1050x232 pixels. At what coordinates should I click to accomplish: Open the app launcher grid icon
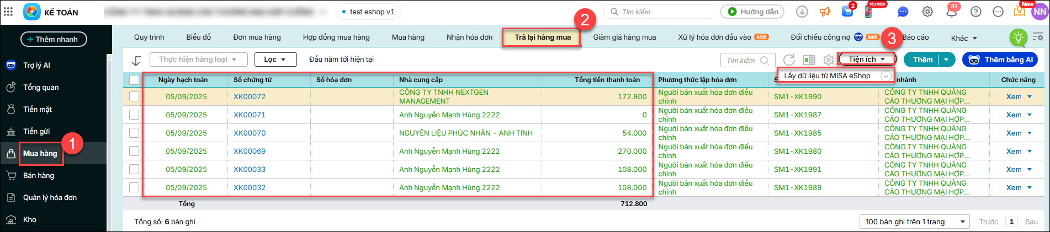(8, 12)
